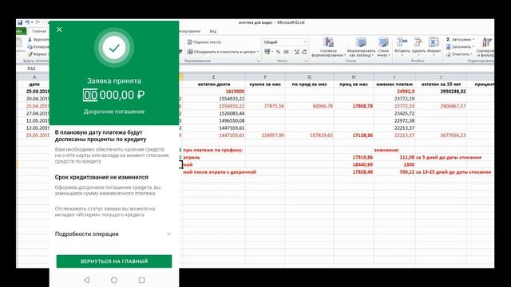The image size is (511, 287).
Task: Open the Число group dialog launcher
Action: coord(306,61)
